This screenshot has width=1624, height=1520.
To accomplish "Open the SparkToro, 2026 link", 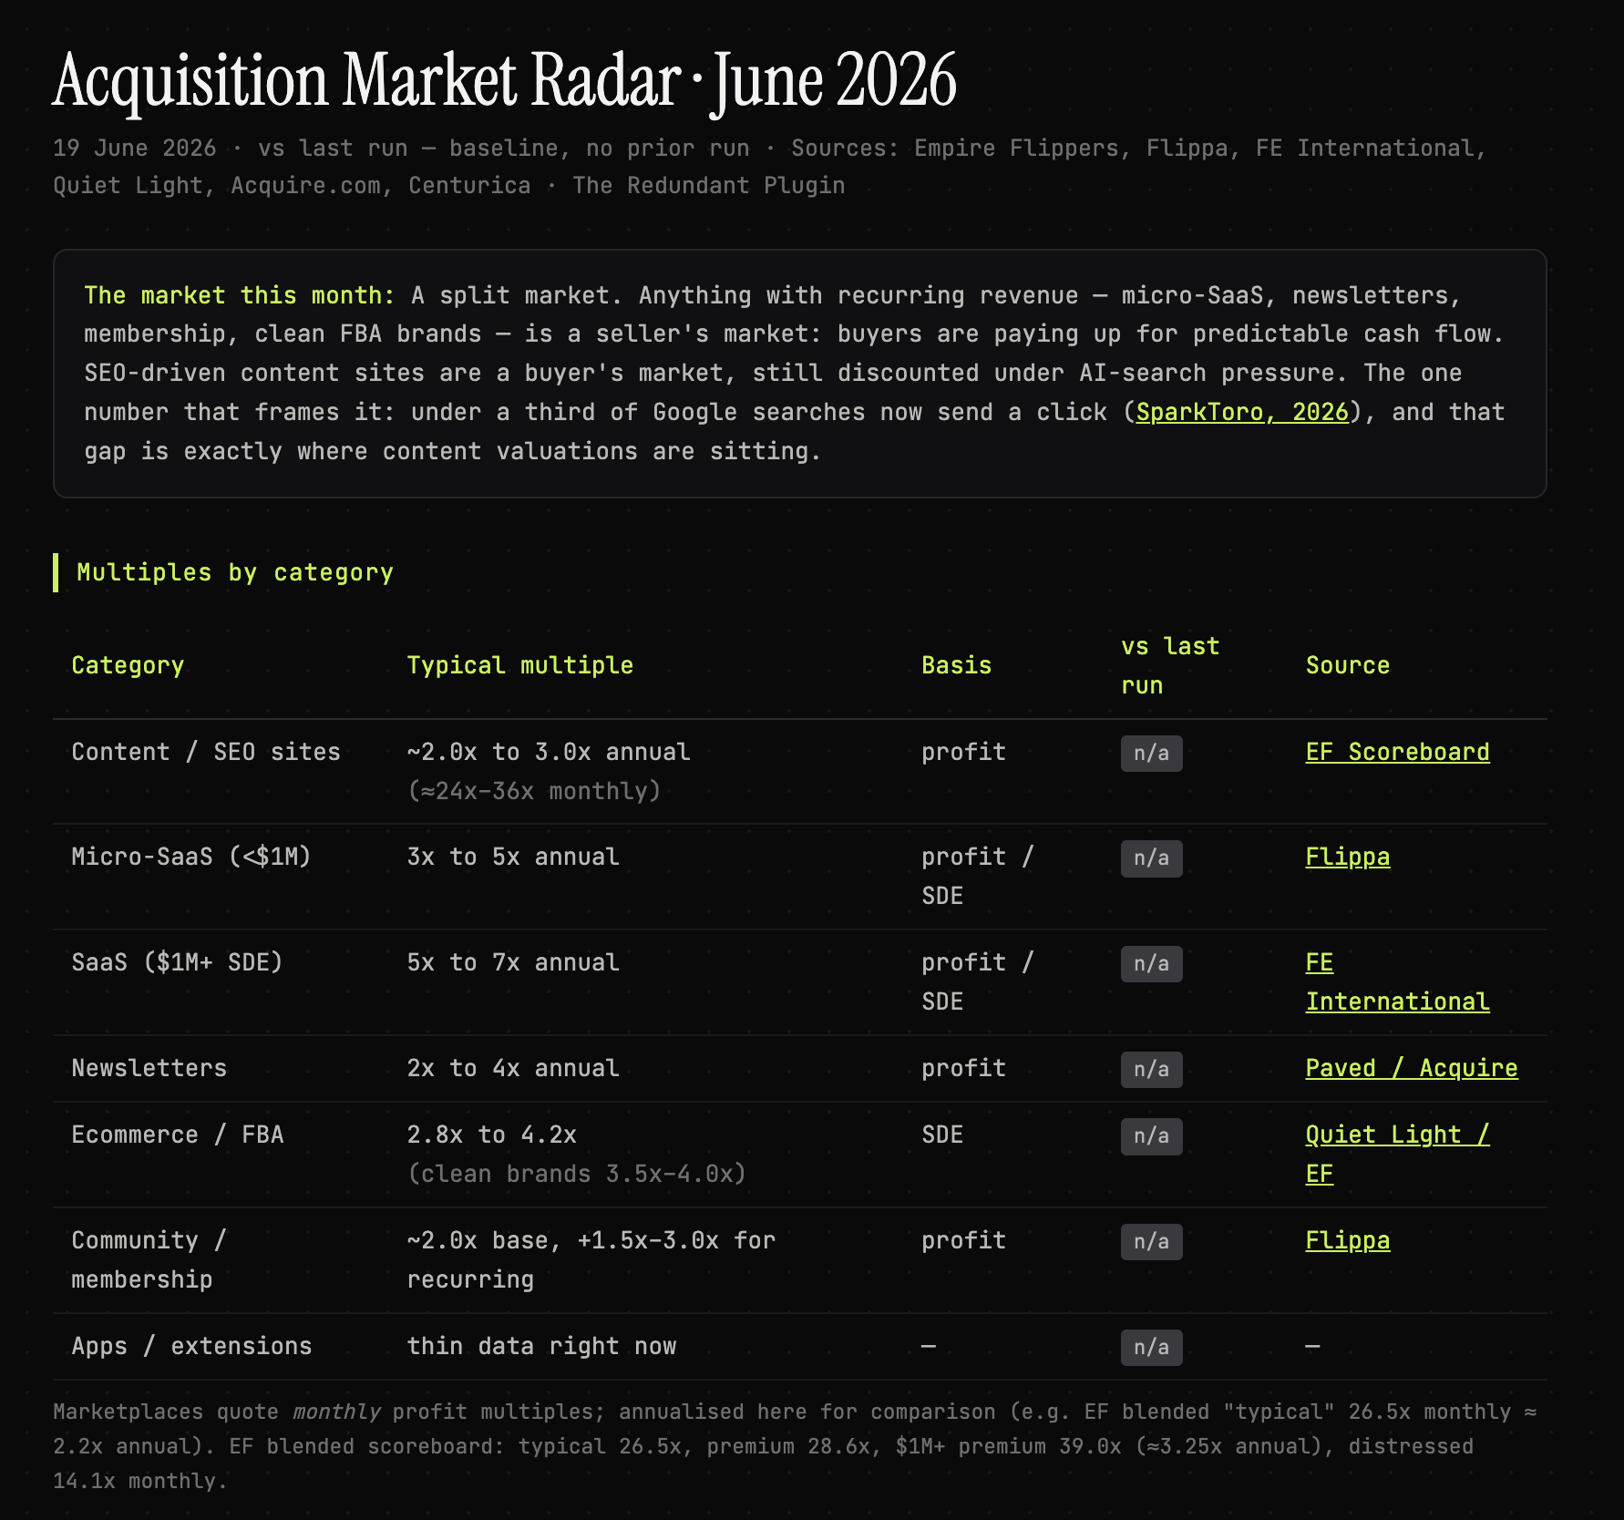I will click(1242, 412).
